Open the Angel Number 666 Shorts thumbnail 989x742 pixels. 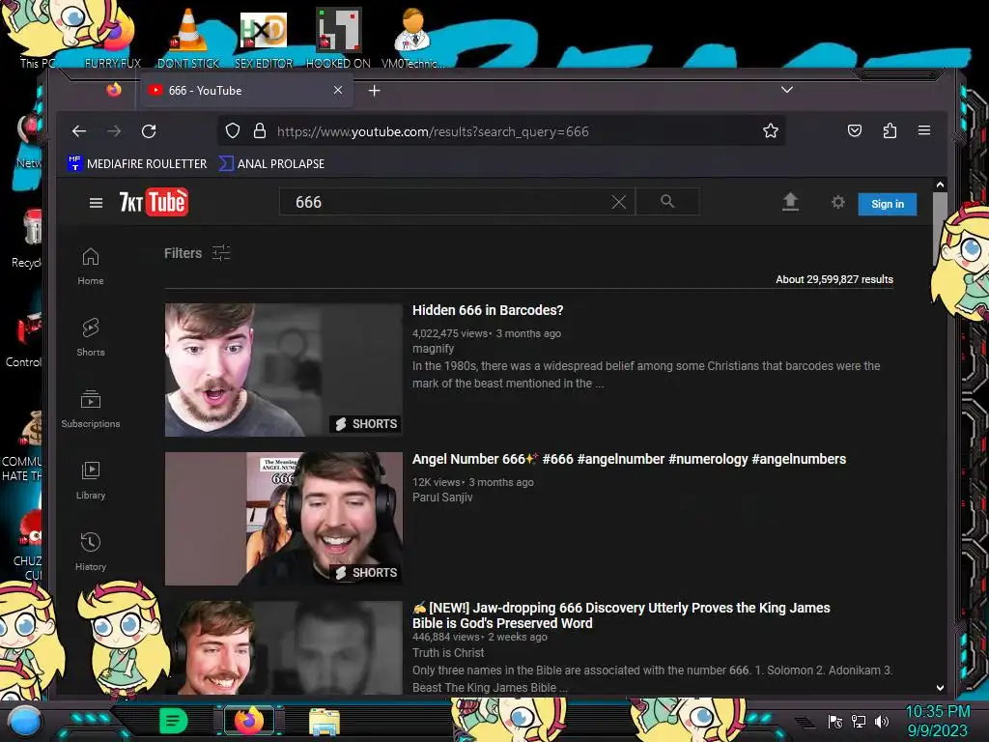coord(283,519)
